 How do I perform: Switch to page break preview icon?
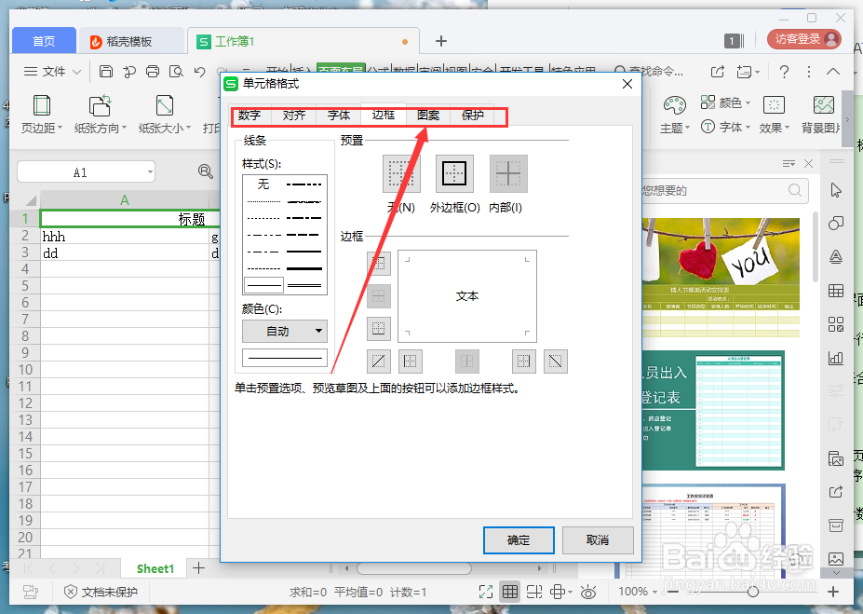tap(533, 592)
